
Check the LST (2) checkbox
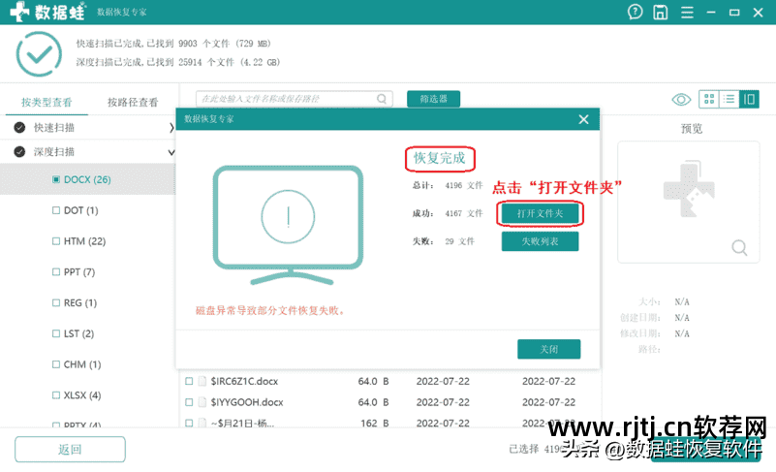56,333
